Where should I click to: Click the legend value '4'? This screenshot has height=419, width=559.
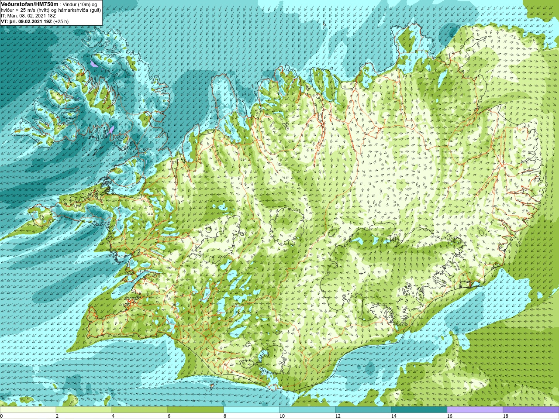tap(113, 416)
